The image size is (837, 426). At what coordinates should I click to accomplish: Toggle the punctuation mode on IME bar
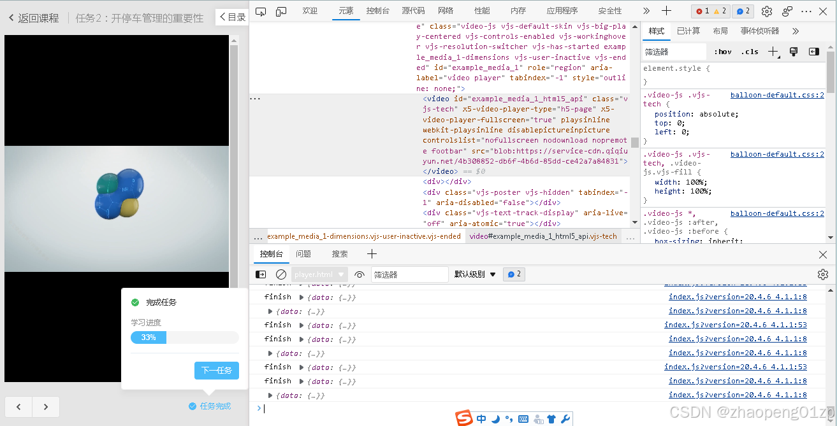[509, 419]
